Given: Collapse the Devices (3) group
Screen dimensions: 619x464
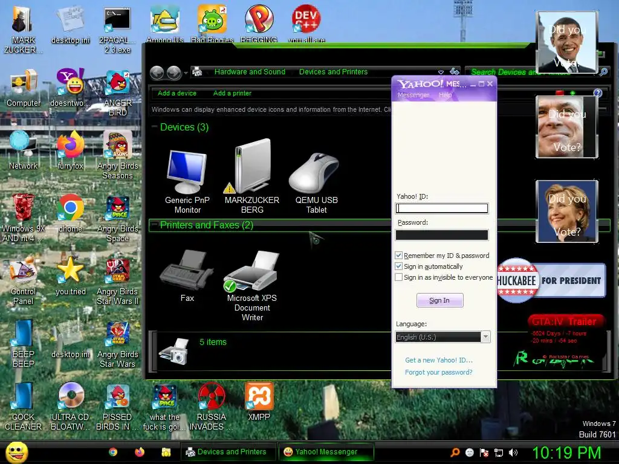Looking at the screenshot, I should tap(154, 127).
